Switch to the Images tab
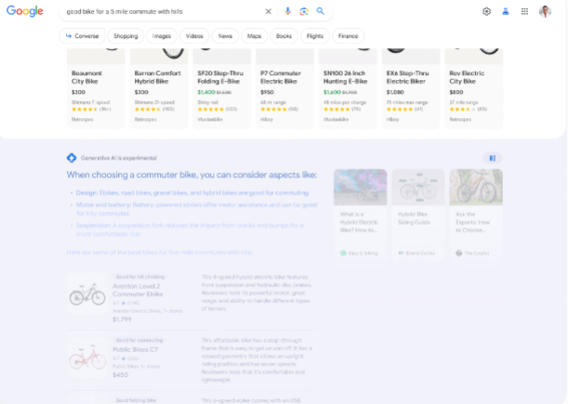 coord(162,36)
